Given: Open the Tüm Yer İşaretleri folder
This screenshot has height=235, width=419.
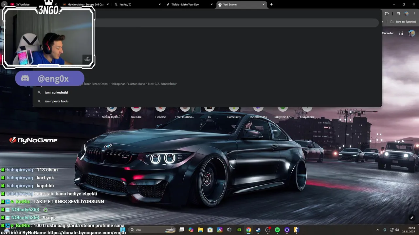Looking at the screenshot, I should [403, 22].
